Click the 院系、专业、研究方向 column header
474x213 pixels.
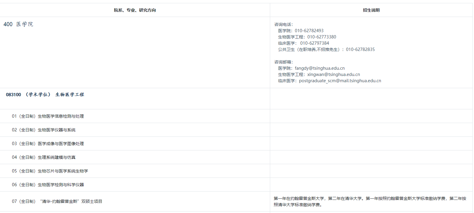pos(135,10)
